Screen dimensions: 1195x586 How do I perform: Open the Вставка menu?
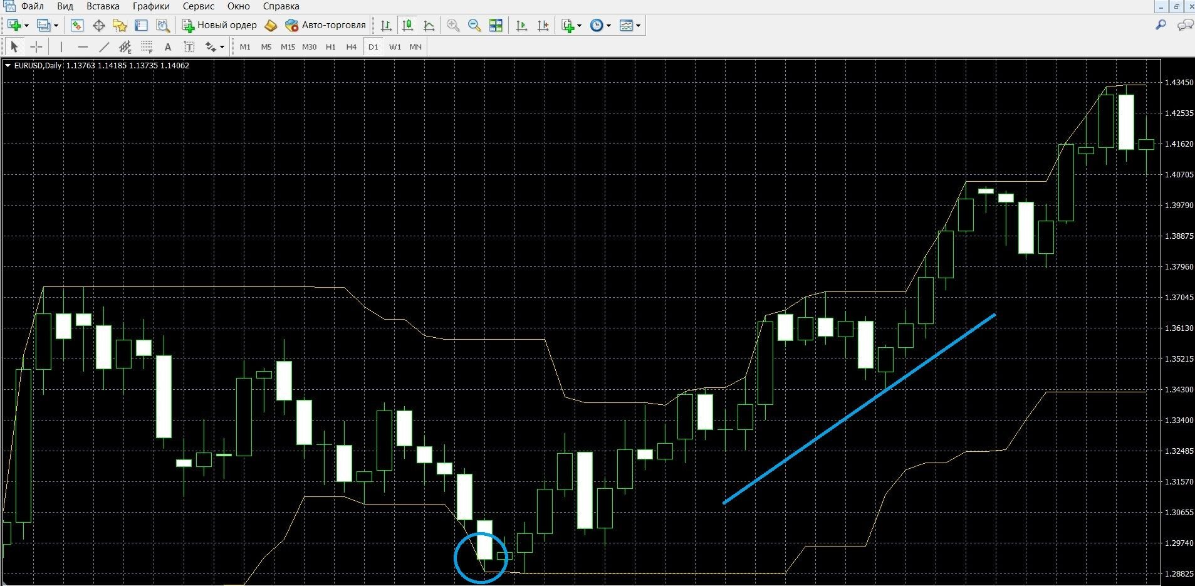(x=103, y=6)
